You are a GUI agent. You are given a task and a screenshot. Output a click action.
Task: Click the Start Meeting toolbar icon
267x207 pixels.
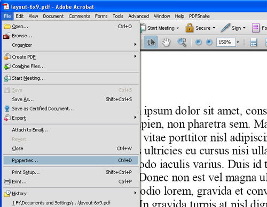pos(143,28)
